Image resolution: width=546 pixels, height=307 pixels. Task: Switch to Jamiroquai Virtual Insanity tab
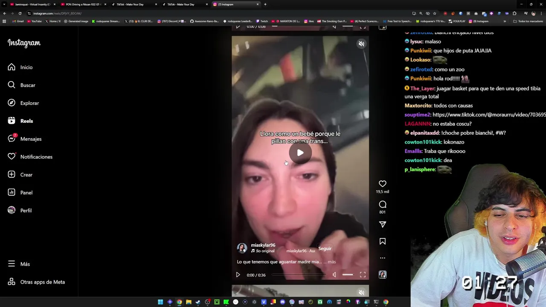(32, 4)
